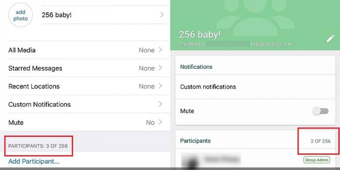This screenshot has width=340, height=170.
Task: Open Custom notifications in the right panel
Action: (255, 87)
